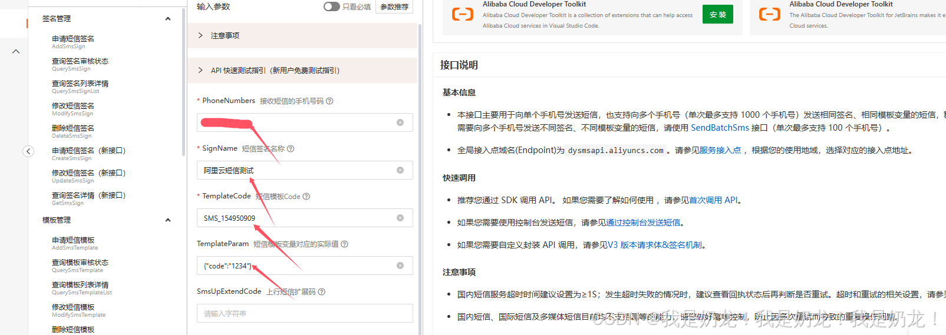Image resolution: width=946 pixels, height=335 pixels.
Task: Open the 通过控制台发送短信 link
Action: [643, 223]
